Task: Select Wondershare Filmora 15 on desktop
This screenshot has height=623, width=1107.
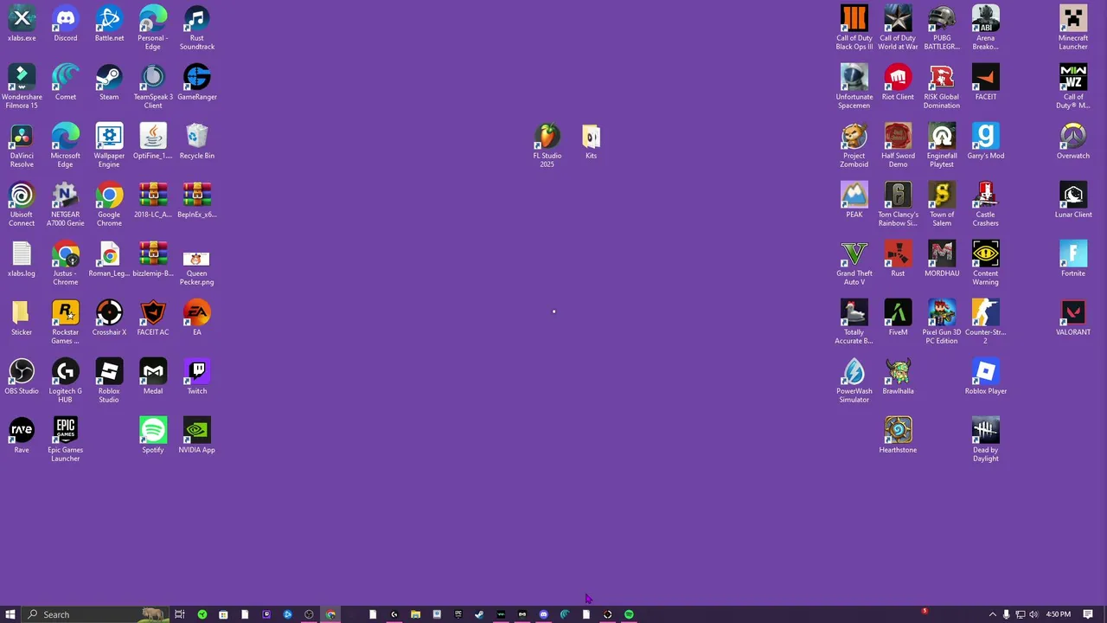Action: 22,87
